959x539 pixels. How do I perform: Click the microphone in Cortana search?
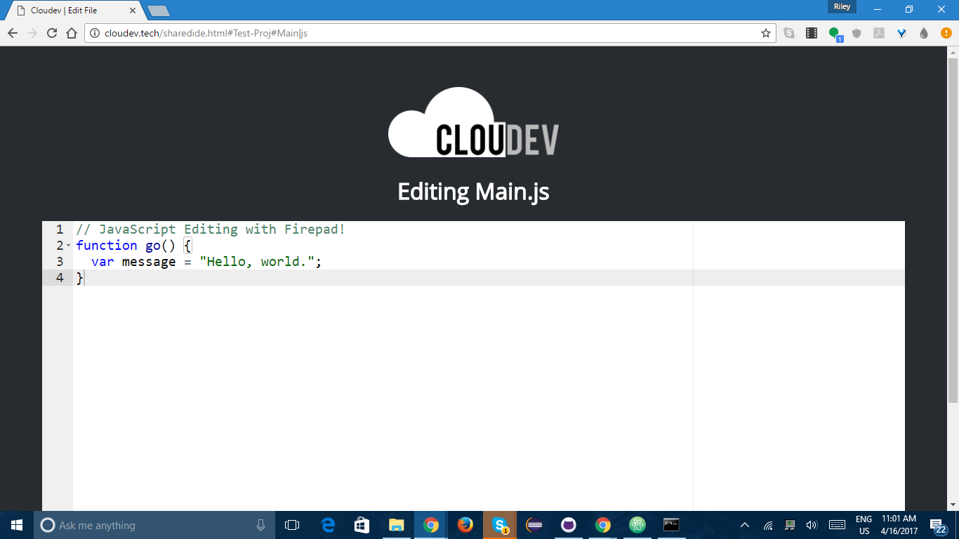[x=261, y=525]
